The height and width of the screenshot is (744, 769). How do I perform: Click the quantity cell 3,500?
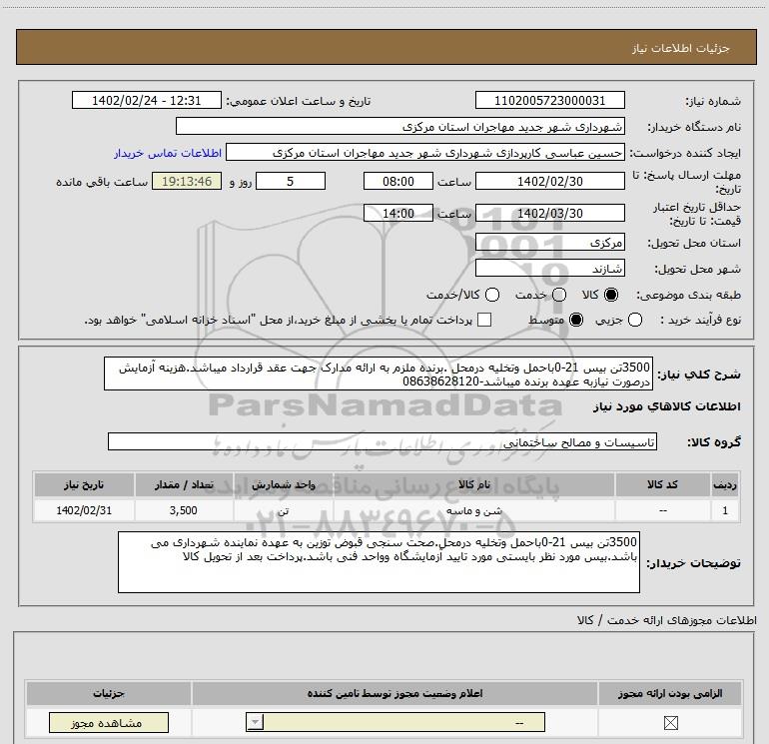(184, 510)
